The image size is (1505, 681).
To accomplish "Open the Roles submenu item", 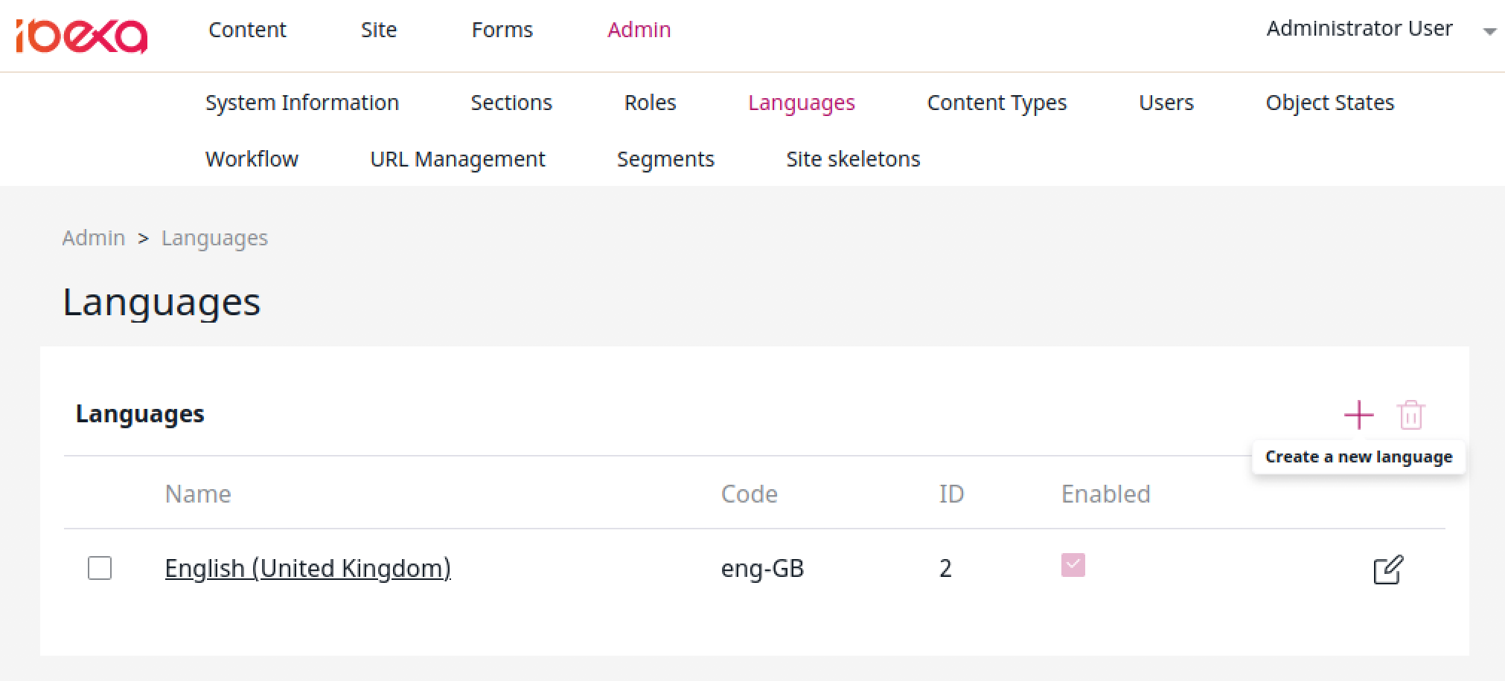I will point(651,103).
